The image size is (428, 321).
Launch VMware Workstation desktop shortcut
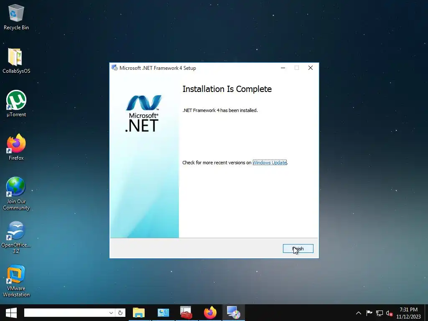(16, 281)
